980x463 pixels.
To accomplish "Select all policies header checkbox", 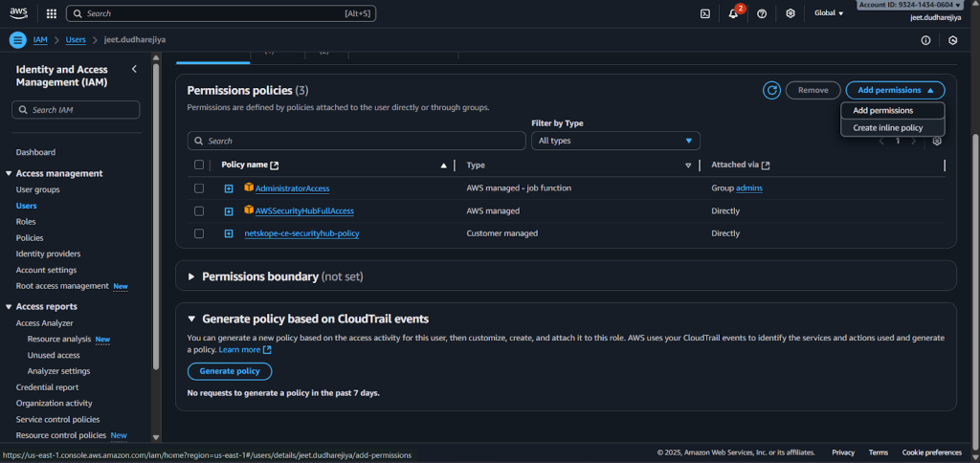I will [x=199, y=165].
